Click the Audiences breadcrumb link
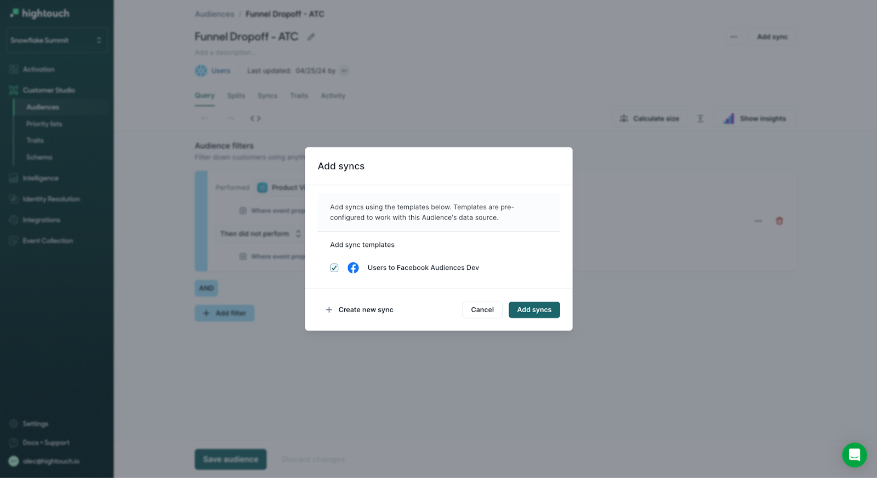Screen dimensions: 877x478 point(214,14)
